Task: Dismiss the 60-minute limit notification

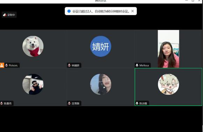Action: 132,11
